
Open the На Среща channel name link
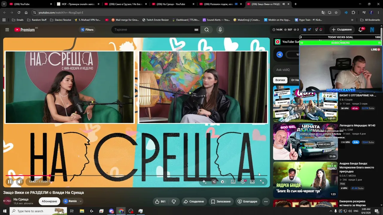21,199
